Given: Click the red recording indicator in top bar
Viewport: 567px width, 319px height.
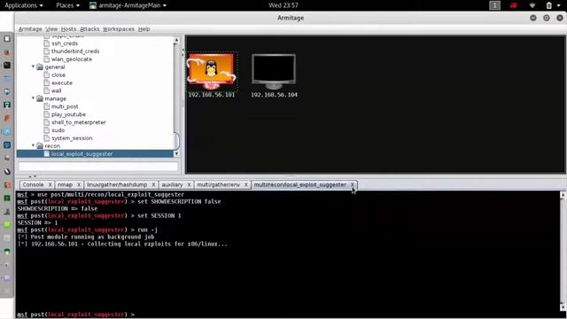Looking at the screenshot, I should click(x=514, y=5).
